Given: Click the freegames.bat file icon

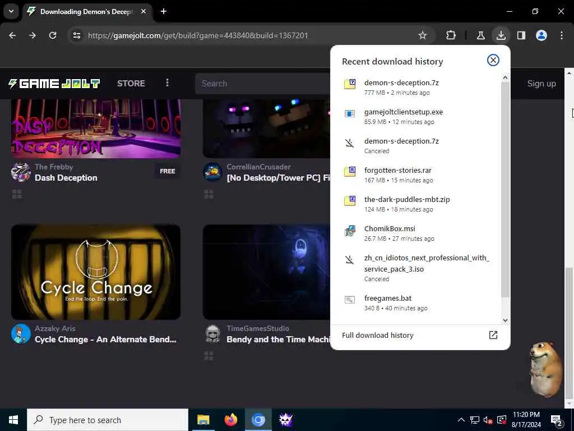Looking at the screenshot, I should point(350,300).
